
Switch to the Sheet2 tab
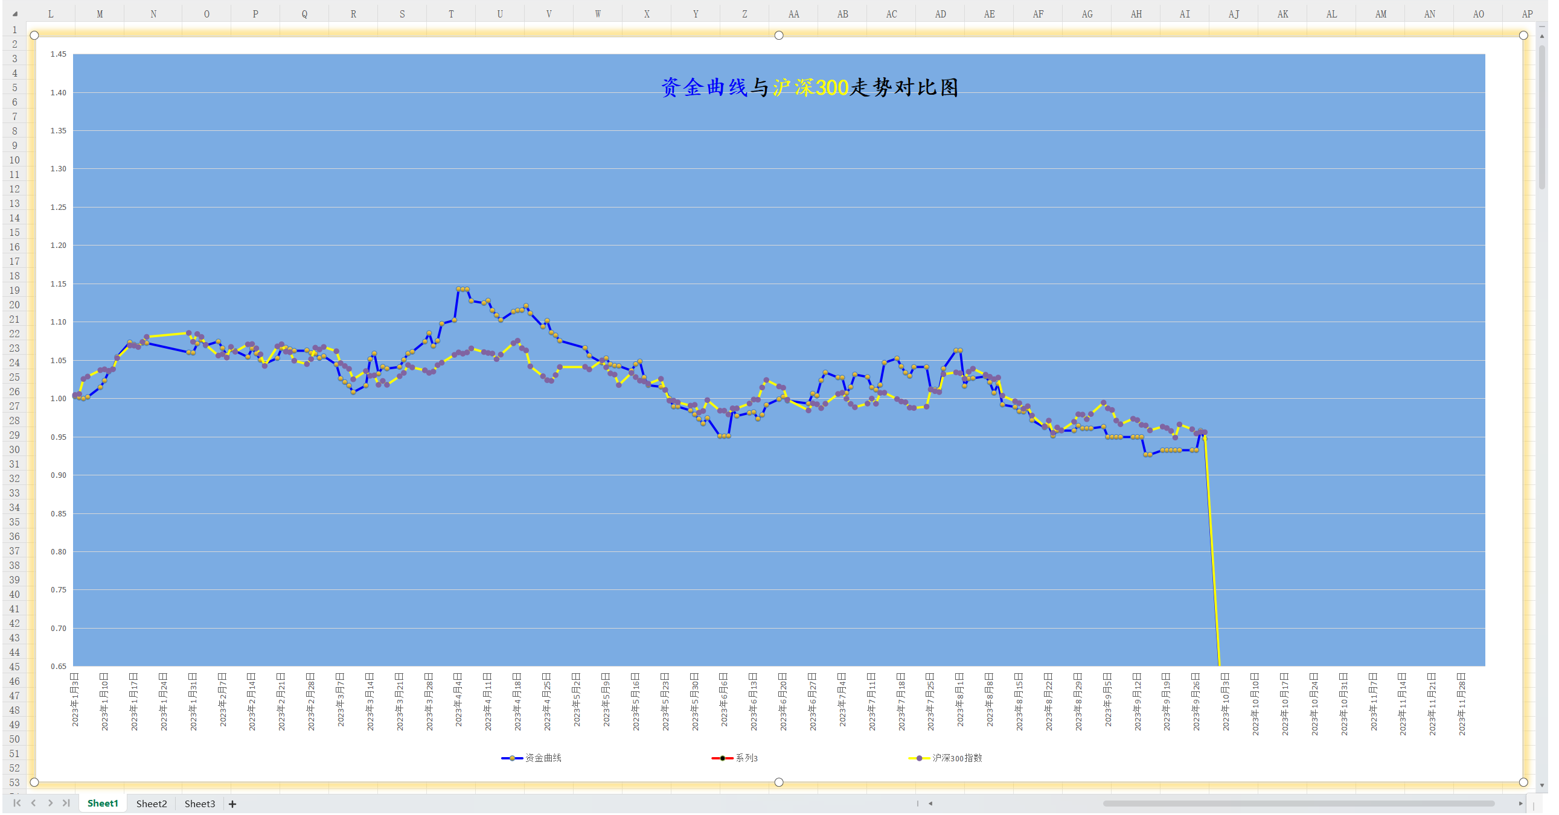(x=152, y=804)
